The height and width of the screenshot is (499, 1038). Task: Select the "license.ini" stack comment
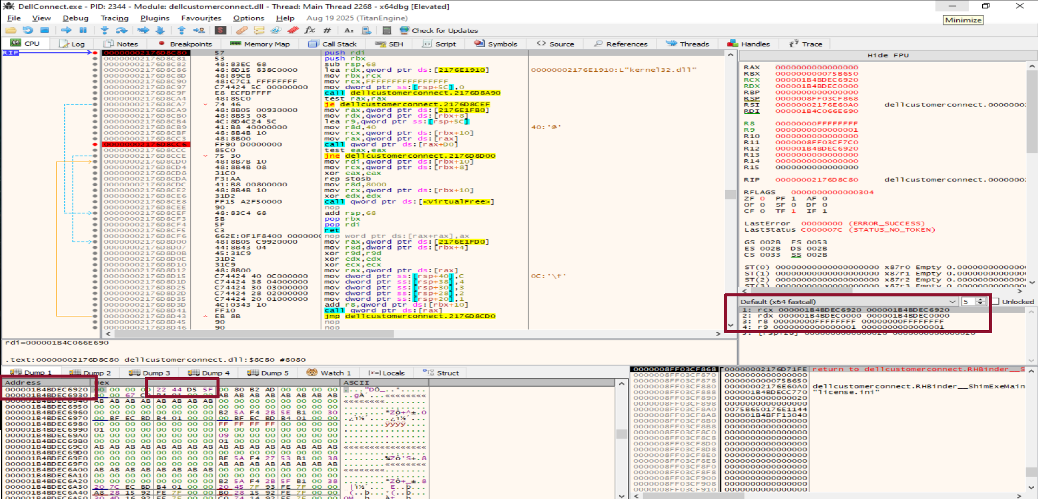846,392
